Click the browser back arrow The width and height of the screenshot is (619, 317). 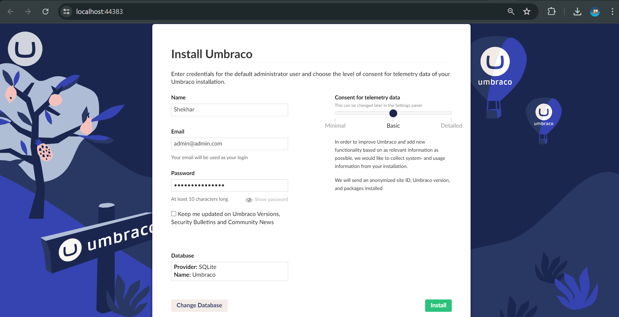click(11, 11)
